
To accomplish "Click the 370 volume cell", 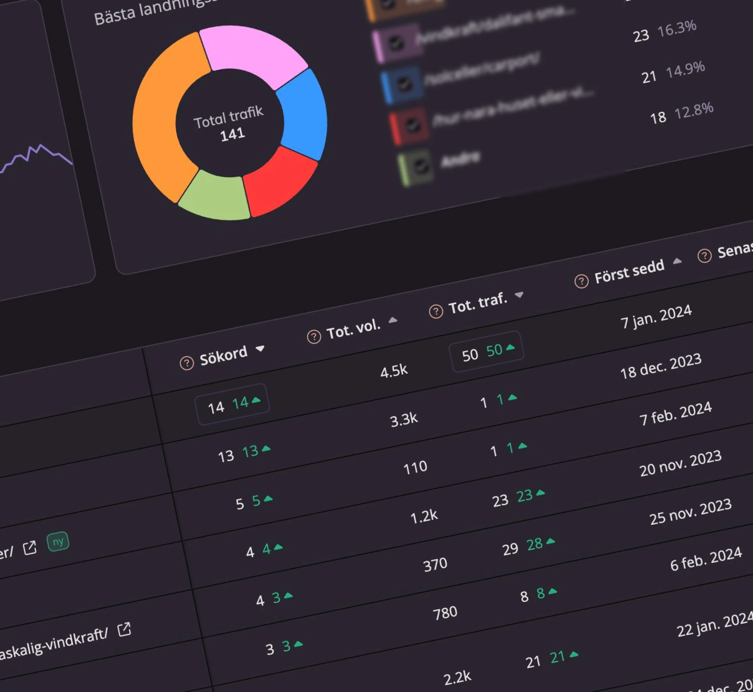I will tap(435, 565).
